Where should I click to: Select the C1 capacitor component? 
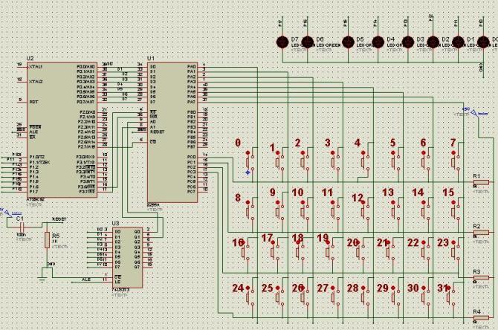[x=21, y=224]
